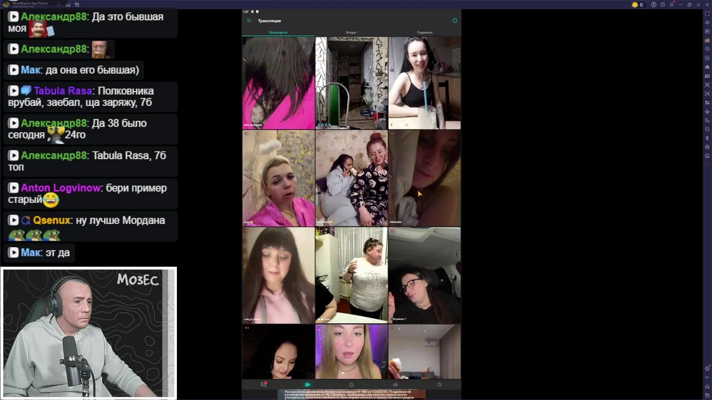The width and height of the screenshot is (712, 400).
Task: Click chat message 'эт да' from Мак
Action: pyautogui.click(x=57, y=253)
